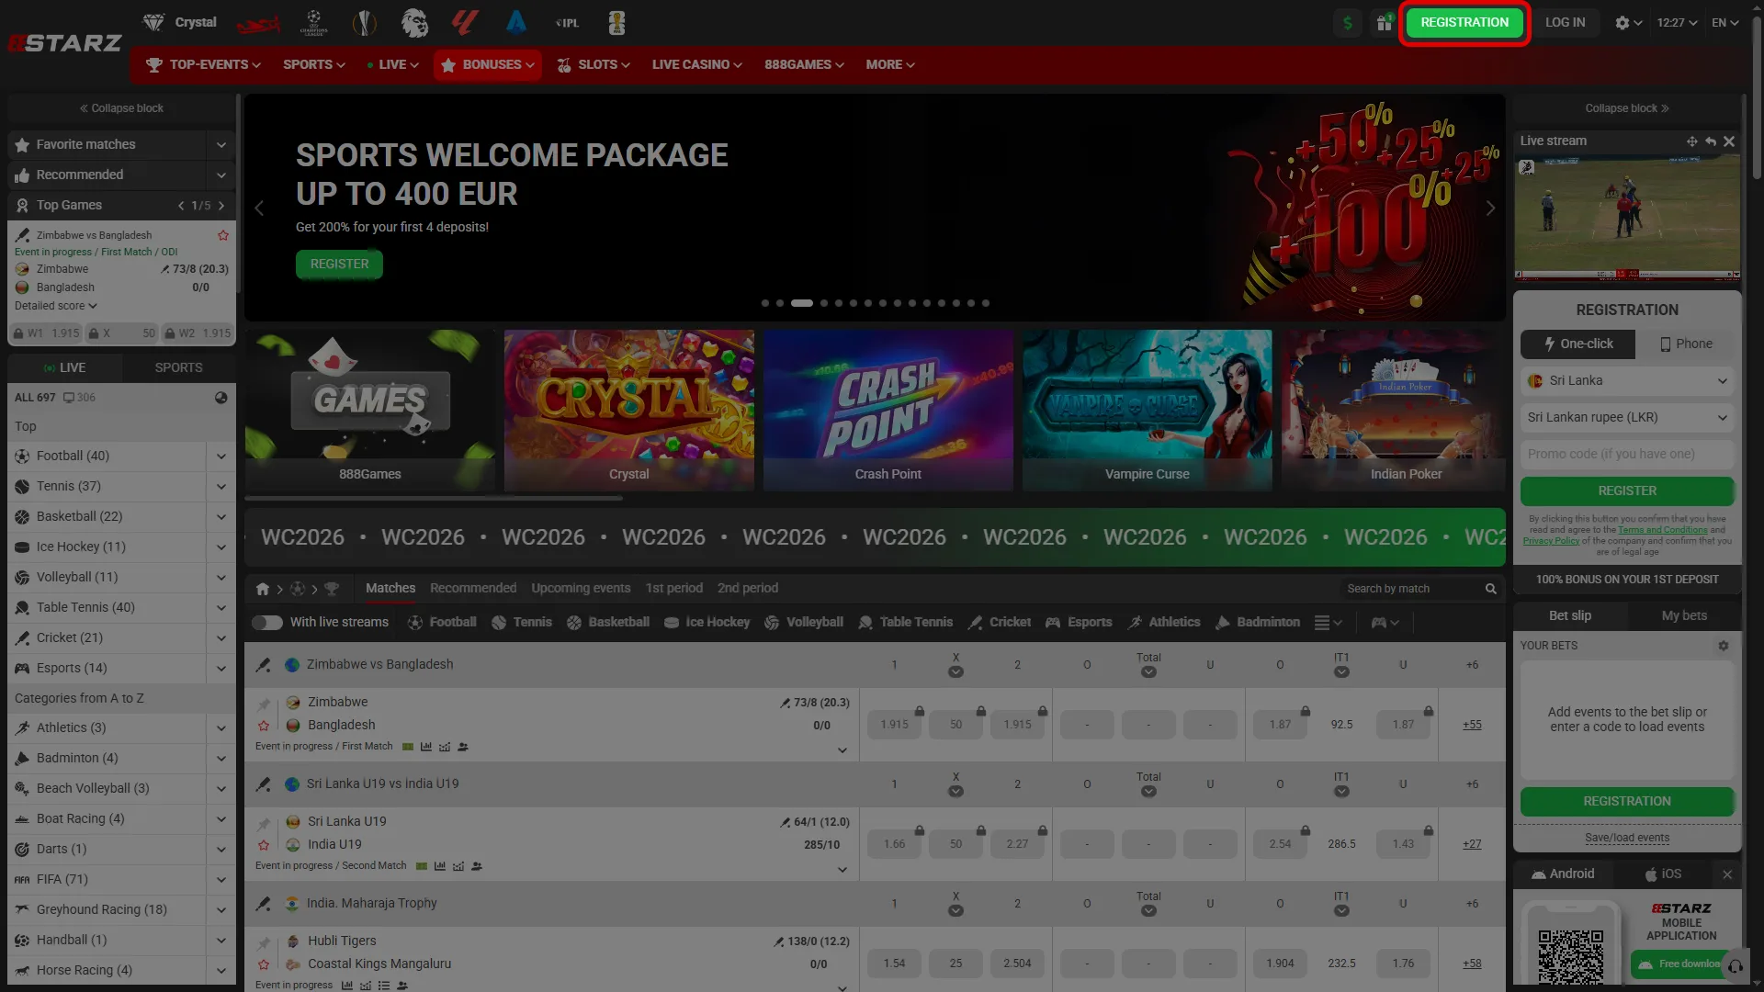This screenshot has height=992, width=1764.
Task: Select the first banner carousel dot
Action: pos(765,303)
